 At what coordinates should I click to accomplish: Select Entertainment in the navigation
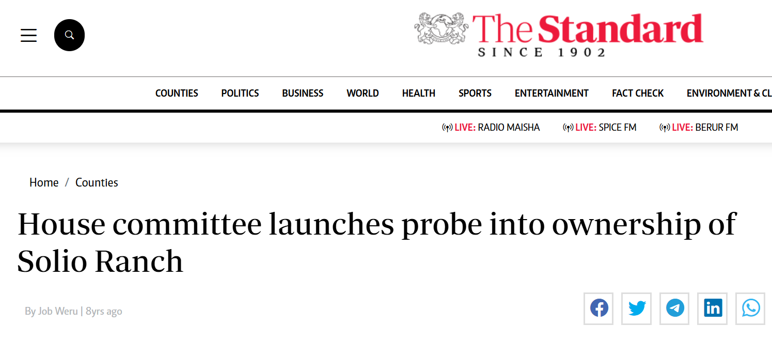[552, 93]
